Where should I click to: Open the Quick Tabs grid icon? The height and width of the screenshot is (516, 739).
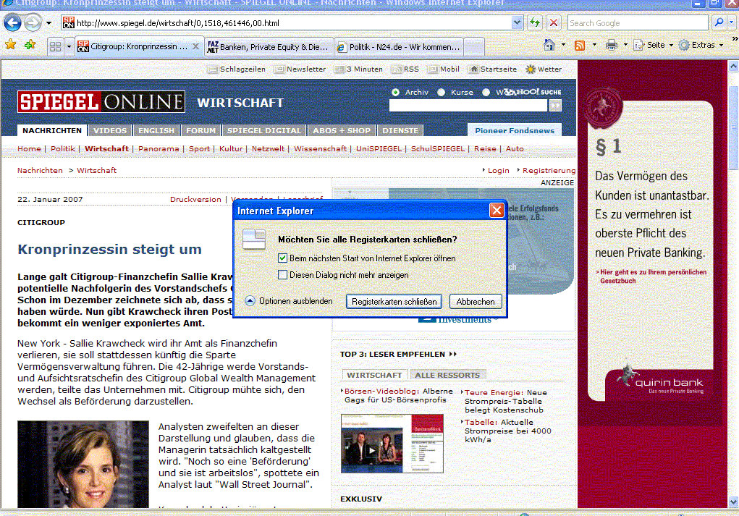(x=55, y=46)
